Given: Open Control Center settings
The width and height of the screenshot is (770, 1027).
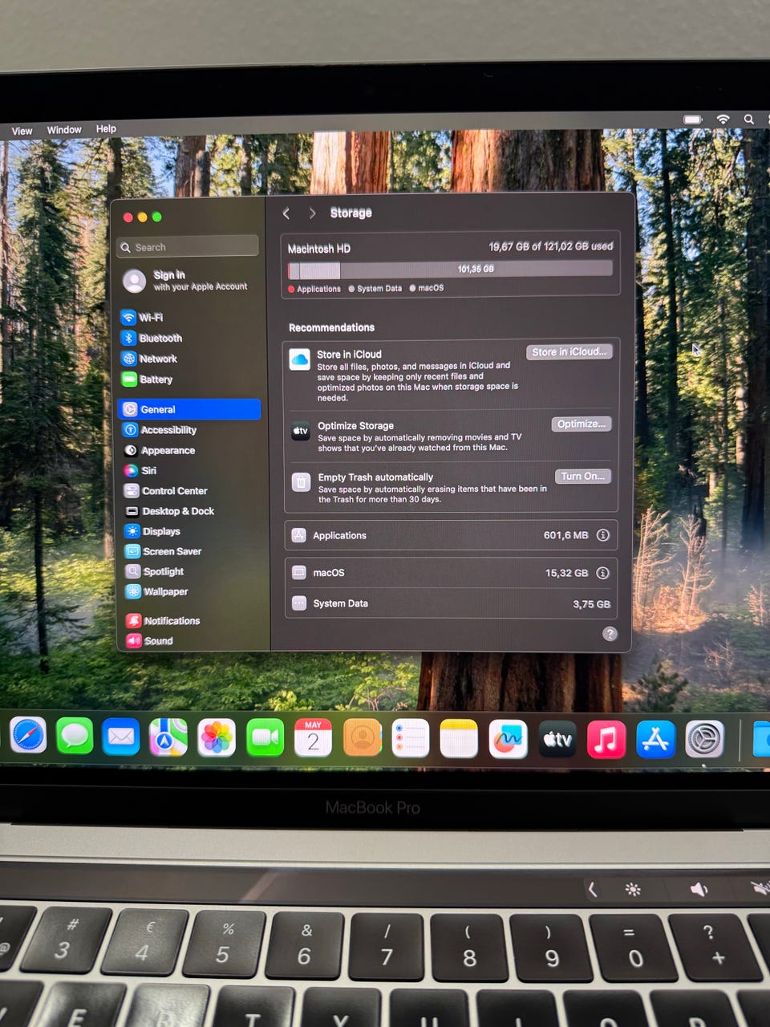Looking at the screenshot, I should click(x=166, y=490).
